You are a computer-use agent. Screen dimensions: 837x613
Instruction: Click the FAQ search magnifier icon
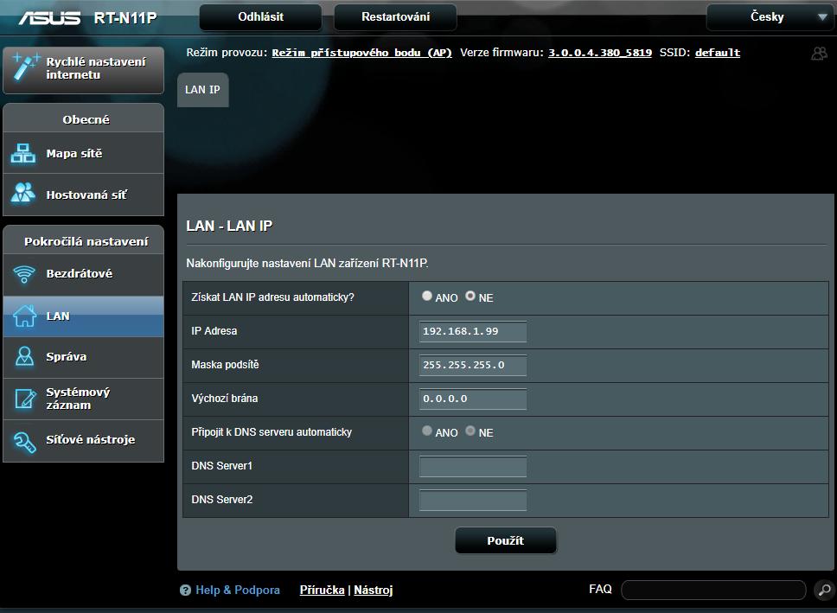point(824,590)
